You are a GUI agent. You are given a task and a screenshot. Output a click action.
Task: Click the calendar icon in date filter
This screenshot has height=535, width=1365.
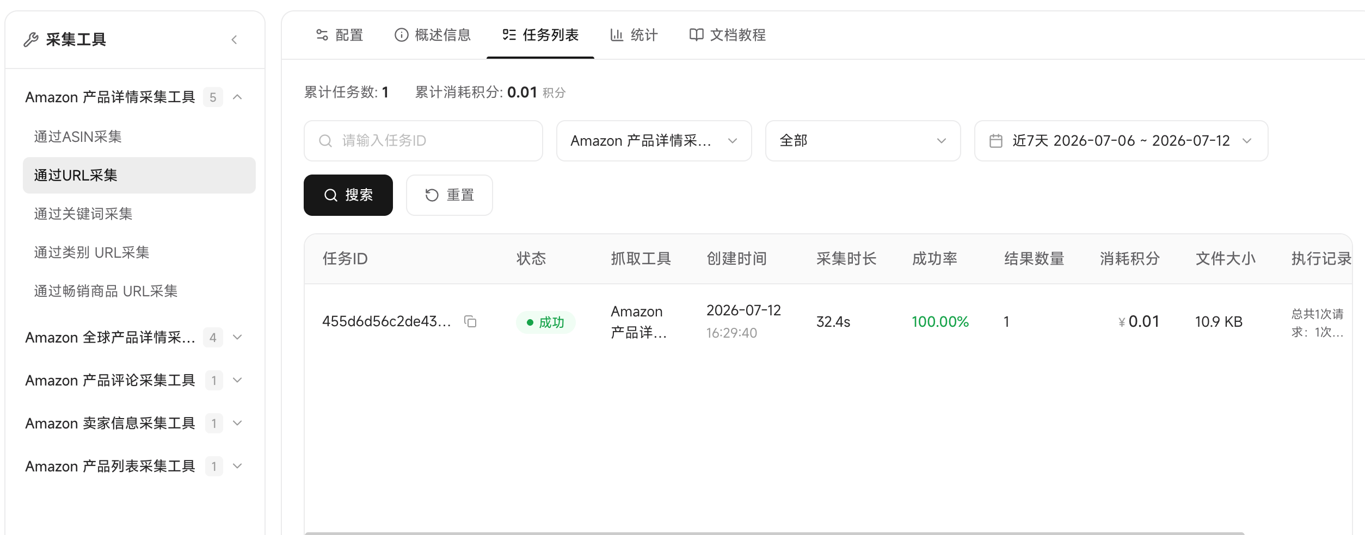[995, 141]
